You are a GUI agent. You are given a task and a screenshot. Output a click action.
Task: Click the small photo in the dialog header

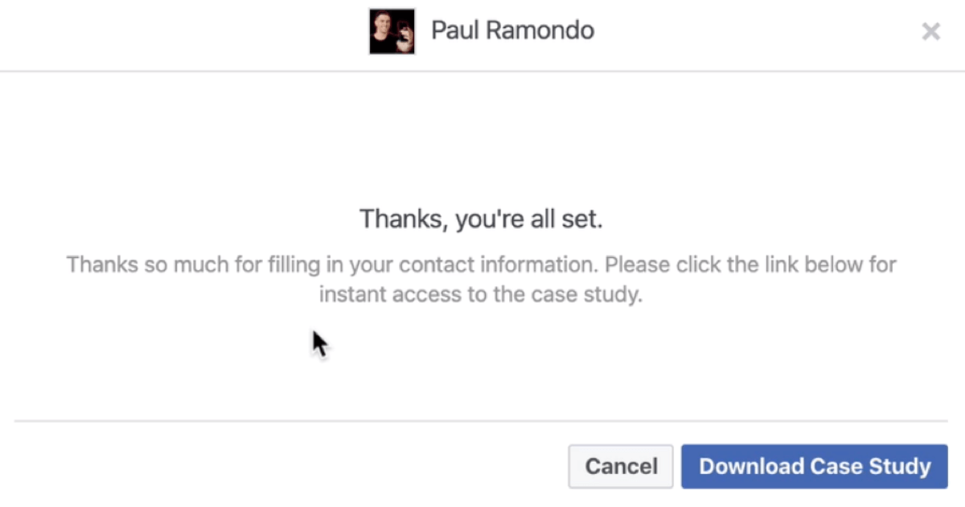coord(392,31)
